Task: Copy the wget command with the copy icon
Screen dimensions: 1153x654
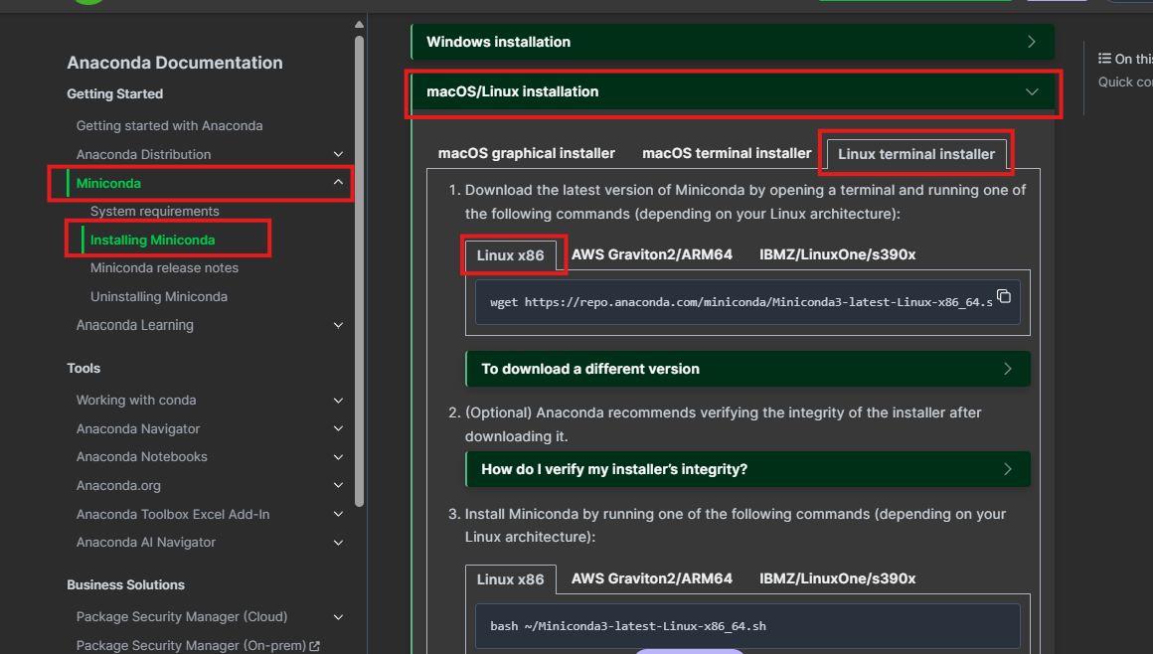Action: [x=1004, y=296]
